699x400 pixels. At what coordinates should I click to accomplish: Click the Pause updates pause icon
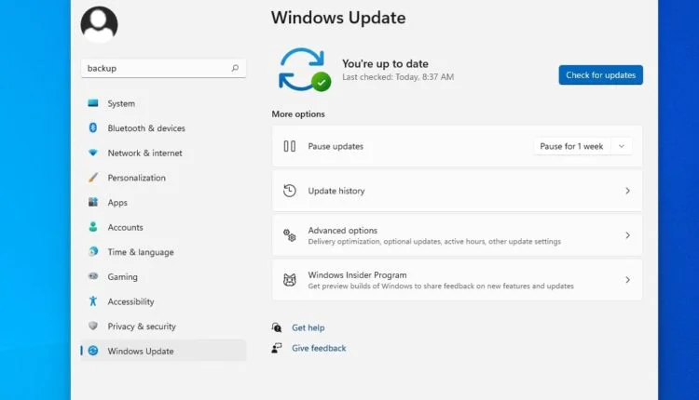289,146
